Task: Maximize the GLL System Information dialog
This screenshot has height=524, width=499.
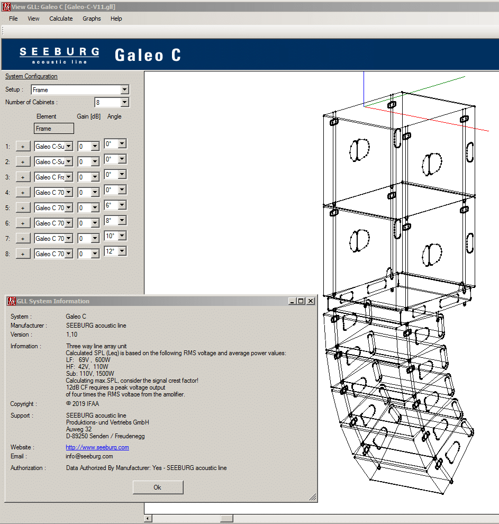Action: tap(301, 301)
